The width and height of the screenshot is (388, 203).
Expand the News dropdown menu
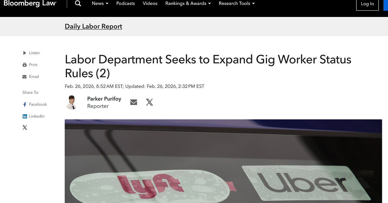coord(100,3)
